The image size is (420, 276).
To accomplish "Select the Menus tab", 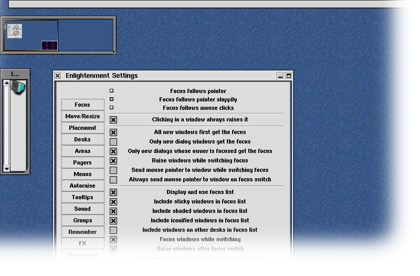I will (x=82, y=174).
